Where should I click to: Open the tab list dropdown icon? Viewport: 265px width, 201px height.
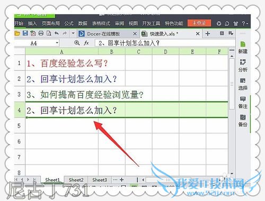(231, 33)
